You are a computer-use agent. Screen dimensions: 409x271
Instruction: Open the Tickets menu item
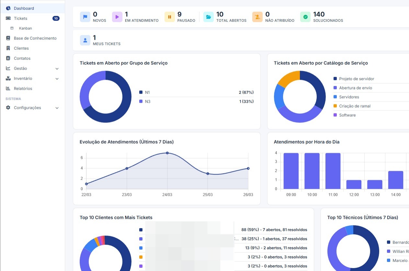click(32, 18)
